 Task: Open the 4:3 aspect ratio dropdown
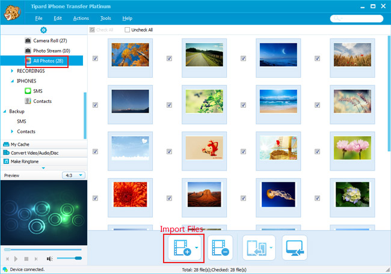tap(73, 175)
